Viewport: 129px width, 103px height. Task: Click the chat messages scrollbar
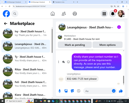[x=124, y=80]
